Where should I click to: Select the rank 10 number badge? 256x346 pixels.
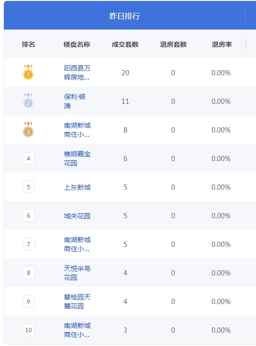click(x=29, y=330)
